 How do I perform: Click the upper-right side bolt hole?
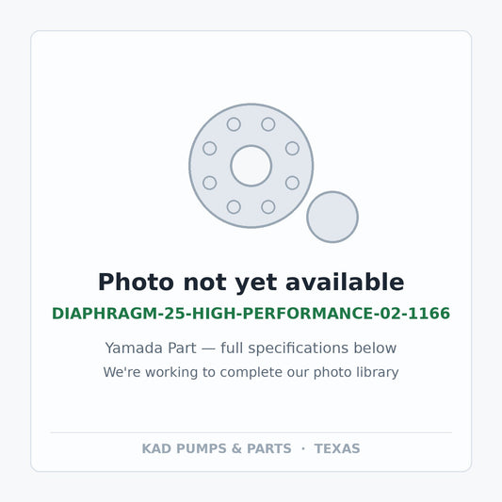[x=292, y=148]
